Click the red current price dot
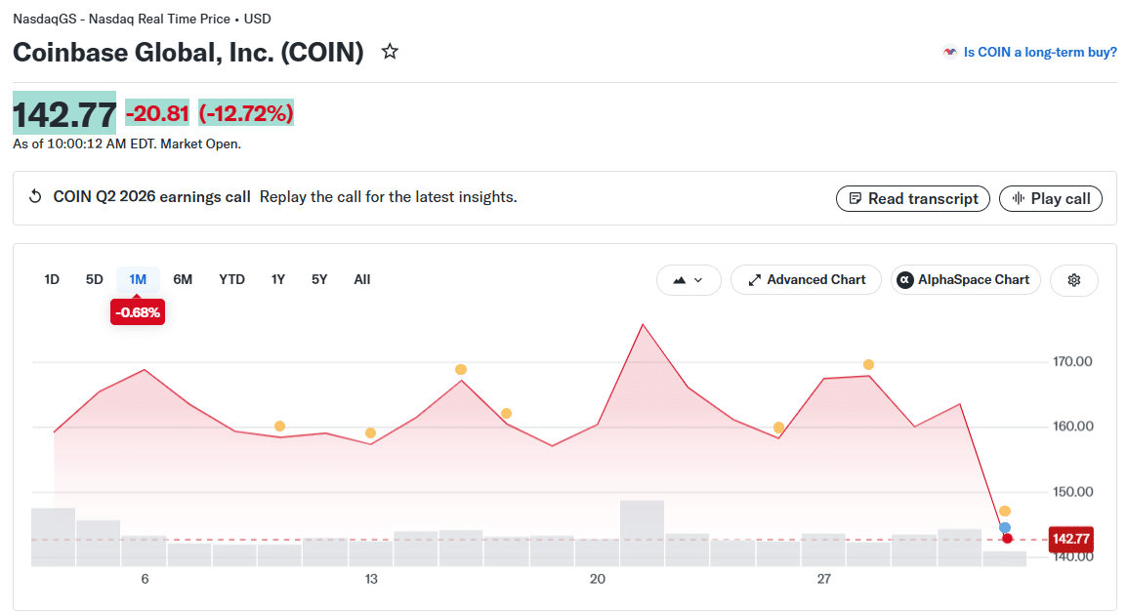The height and width of the screenshot is (615, 1128). coord(1007,539)
